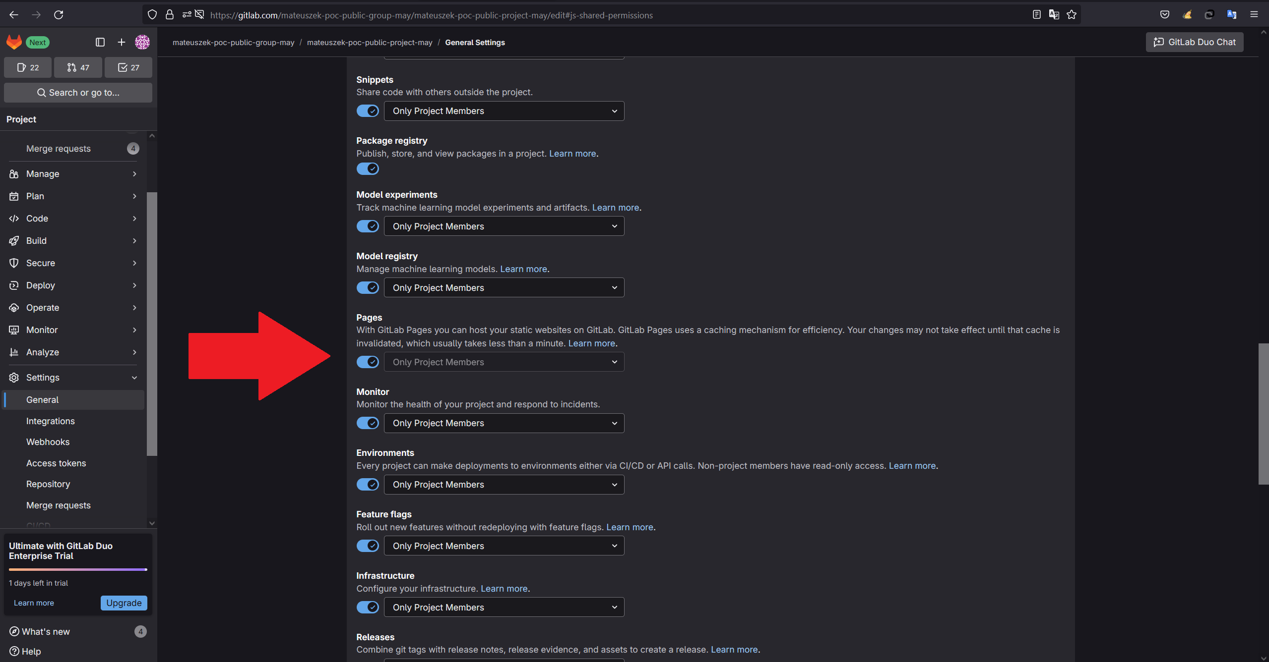The height and width of the screenshot is (662, 1269).
Task: Open Learn more link for Pages
Action: tap(591, 343)
